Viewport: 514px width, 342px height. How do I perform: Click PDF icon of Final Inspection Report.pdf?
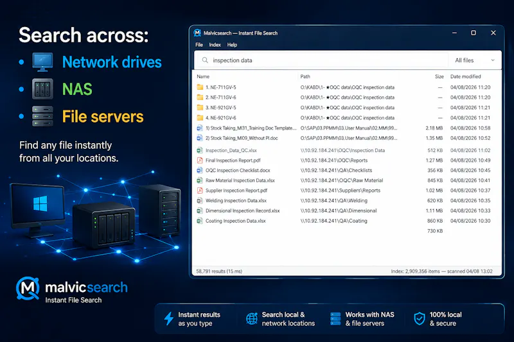(200, 160)
